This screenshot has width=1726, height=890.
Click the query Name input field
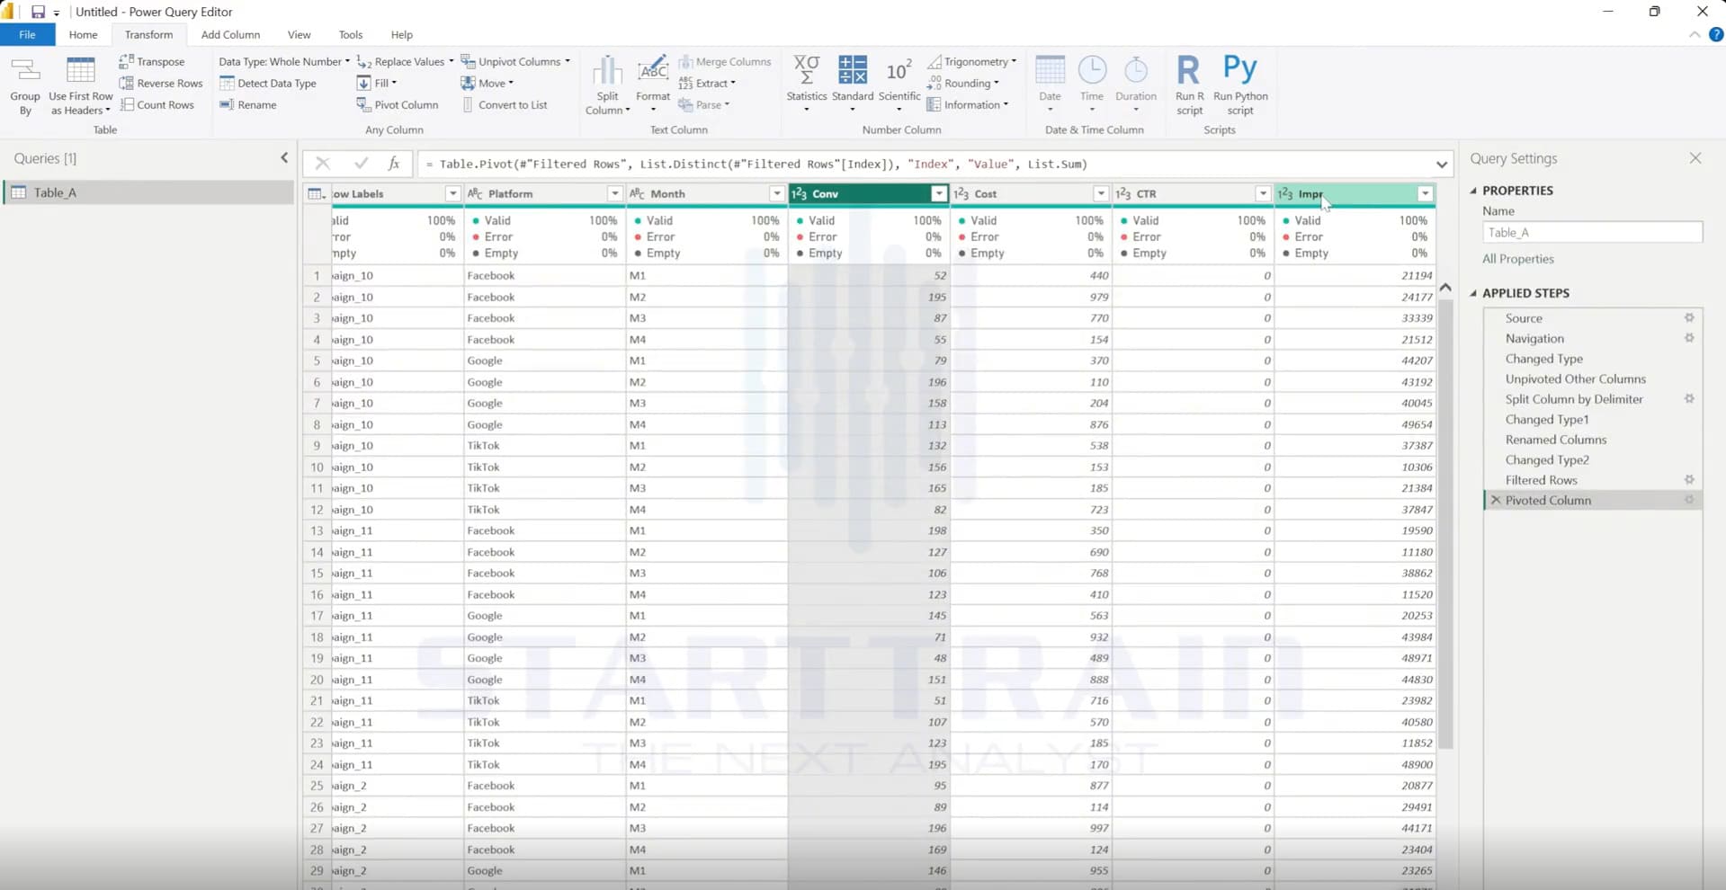coord(1592,232)
